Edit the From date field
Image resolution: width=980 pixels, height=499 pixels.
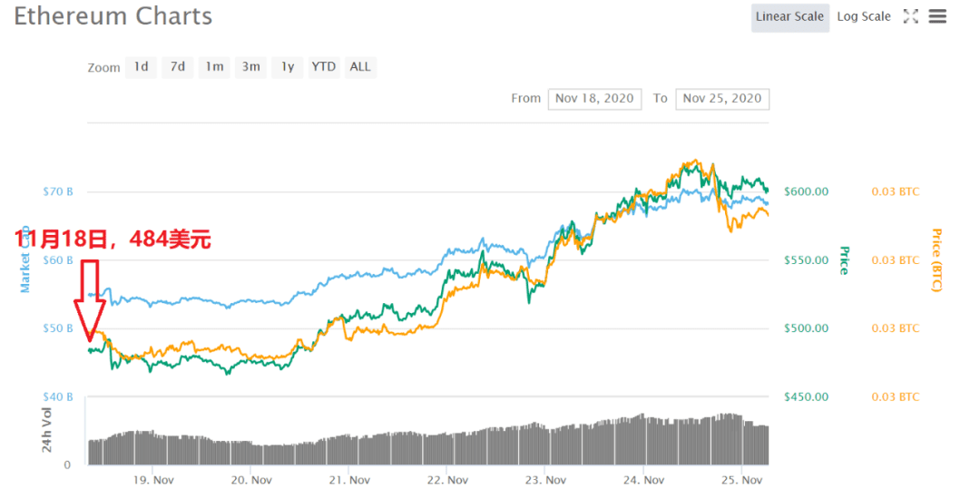[594, 99]
